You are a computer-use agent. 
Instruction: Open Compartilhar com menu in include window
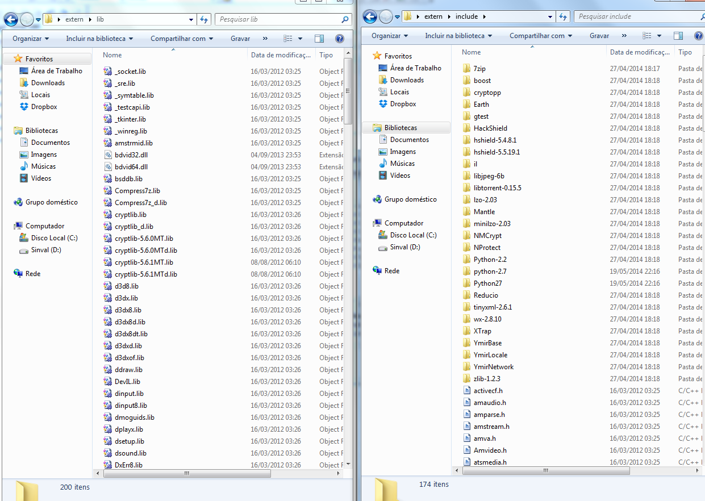[541, 36]
